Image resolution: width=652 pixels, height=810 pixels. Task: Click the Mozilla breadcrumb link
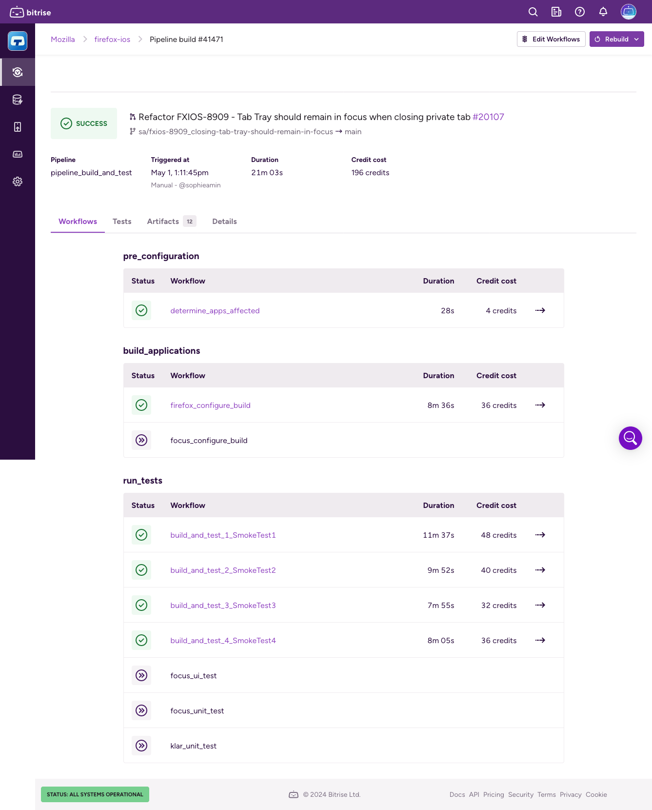point(63,40)
